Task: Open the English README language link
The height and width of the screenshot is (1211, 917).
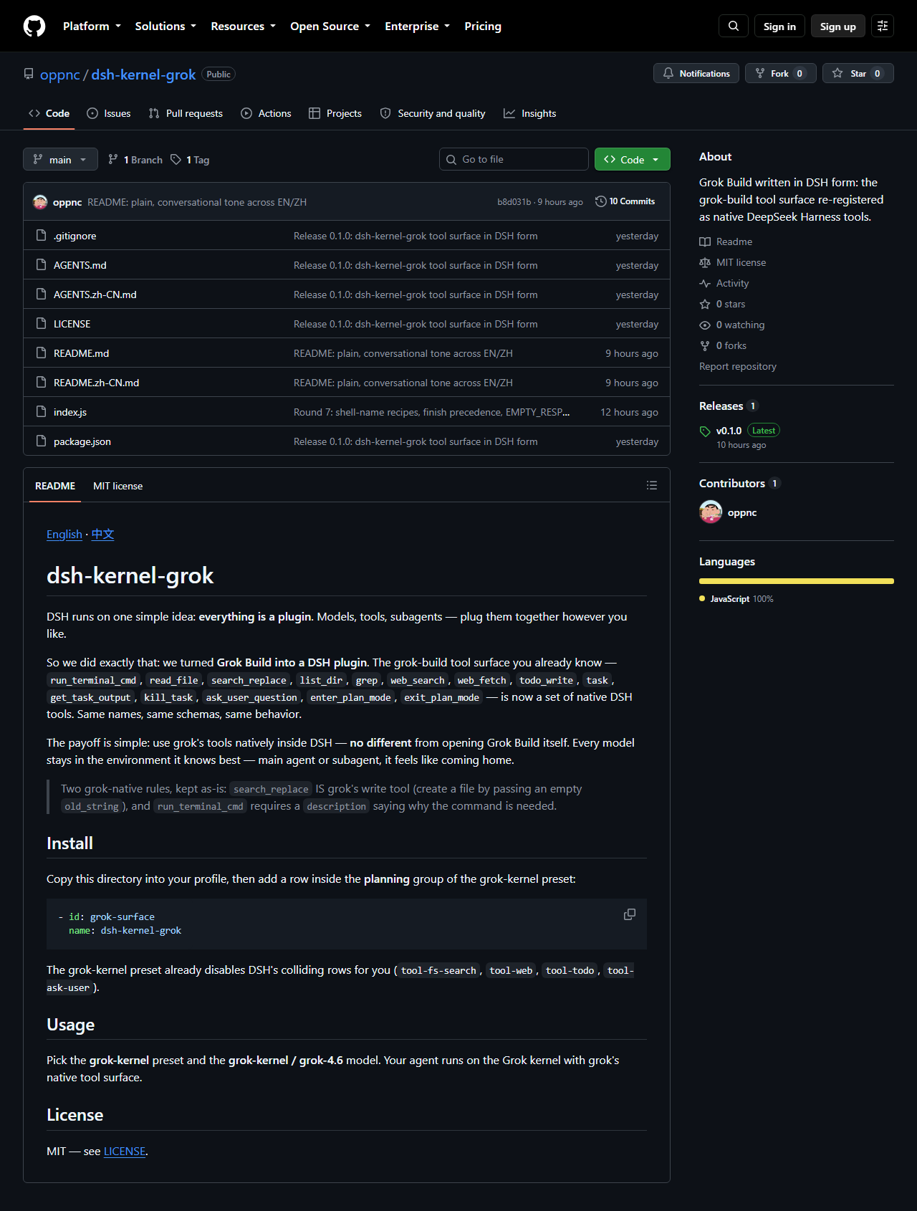Action: click(64, 535)
